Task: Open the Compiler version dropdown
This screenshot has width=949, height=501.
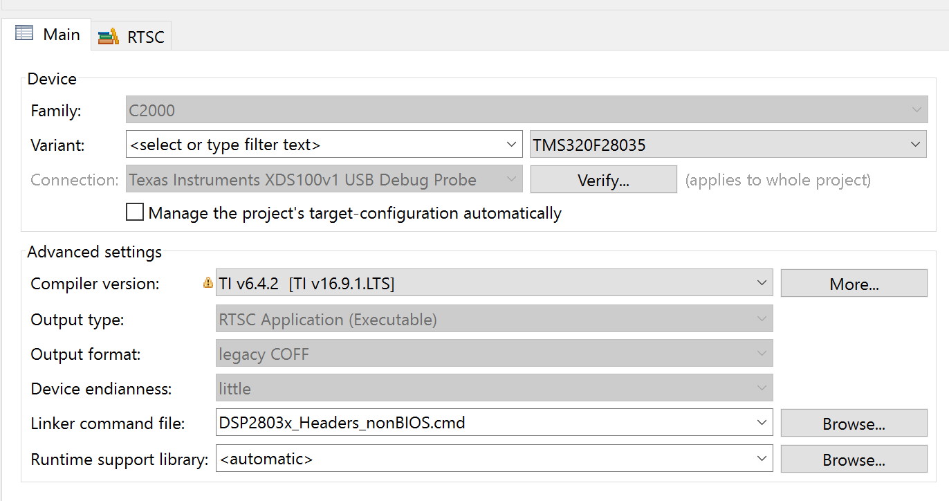Action: click(494, 283)
